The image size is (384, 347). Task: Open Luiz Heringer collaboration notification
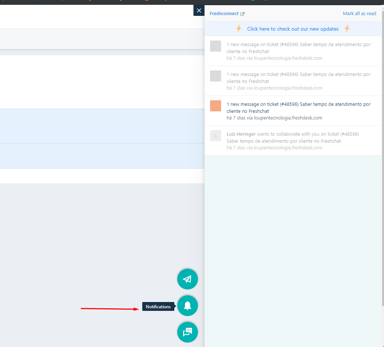(293, 140)
